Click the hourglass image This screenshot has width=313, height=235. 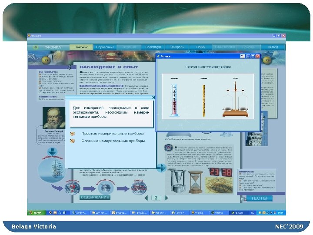coord(195,182)
